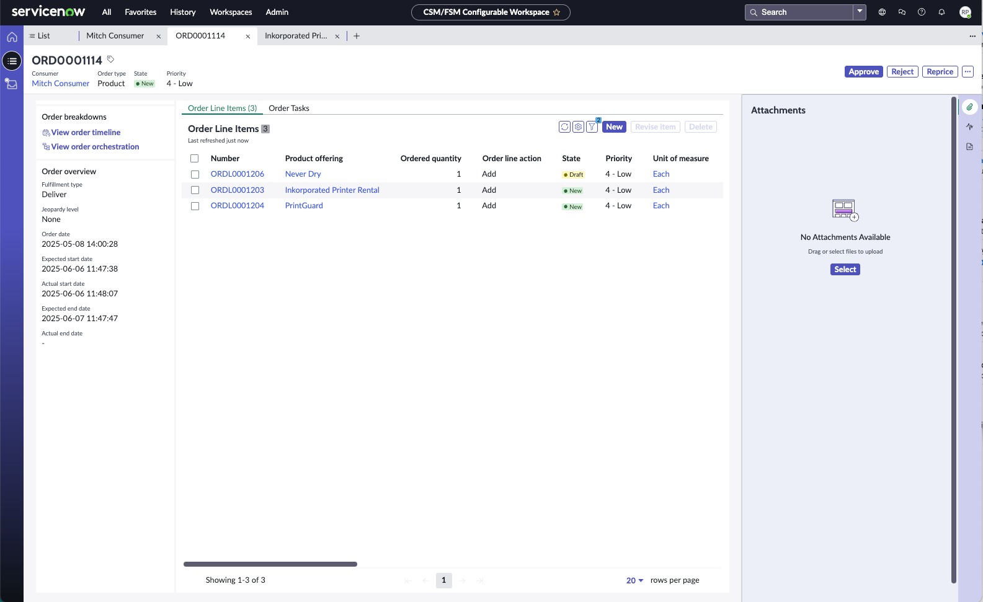Open the RP user avatar menu

coord(965,12)
